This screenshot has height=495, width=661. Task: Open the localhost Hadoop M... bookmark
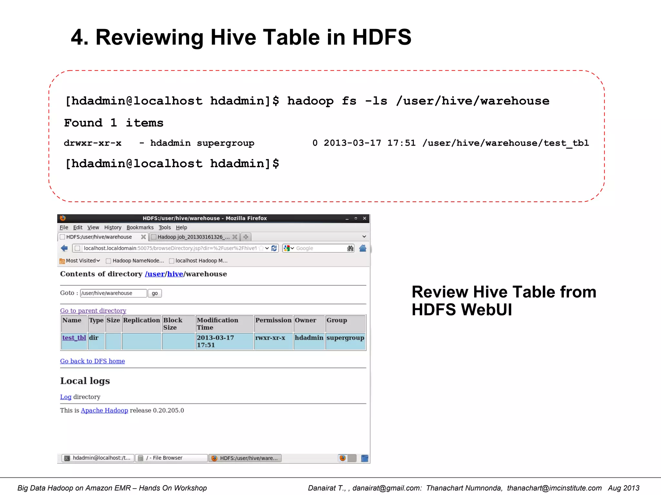coord(198,261)
